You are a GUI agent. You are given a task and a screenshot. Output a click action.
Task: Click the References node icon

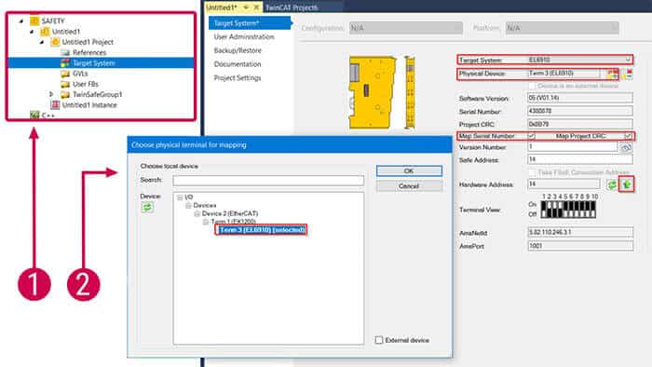[x=65, y=53]
